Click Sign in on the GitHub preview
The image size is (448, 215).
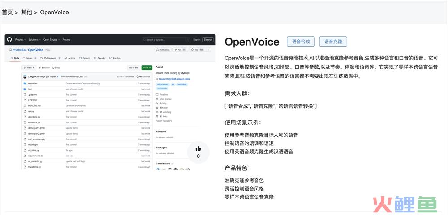[x=197, y=40]
